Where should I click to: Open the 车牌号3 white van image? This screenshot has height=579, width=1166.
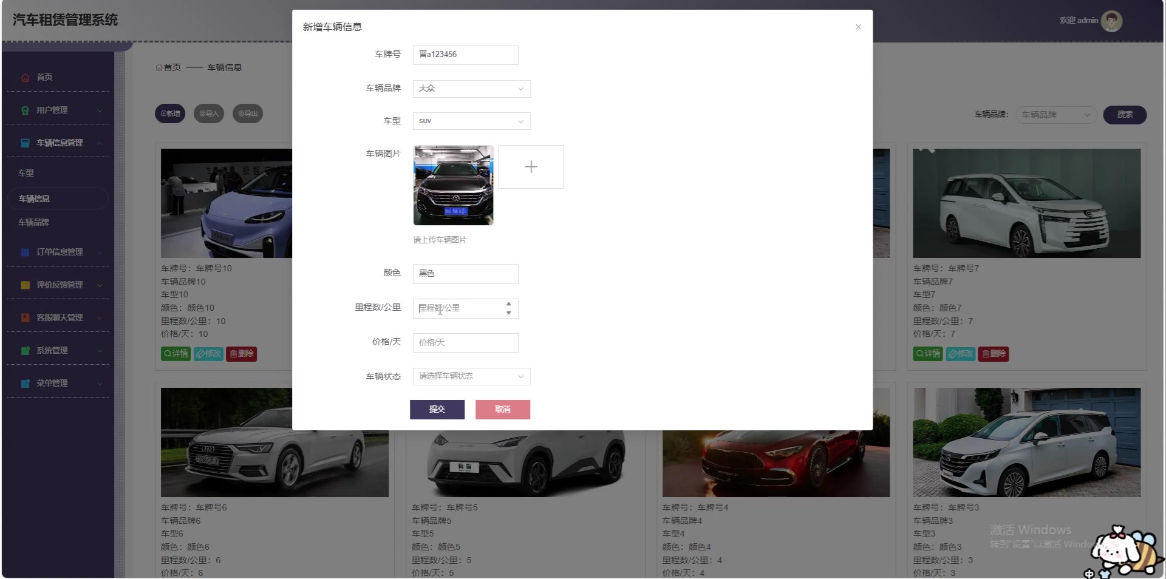coord(1027,442)
